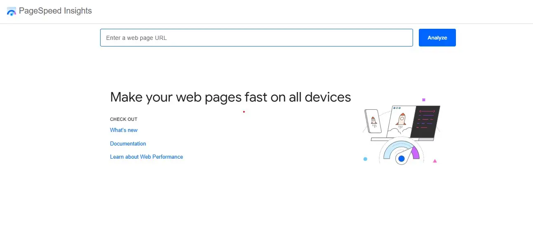Open the What's new link

point(124,130)
